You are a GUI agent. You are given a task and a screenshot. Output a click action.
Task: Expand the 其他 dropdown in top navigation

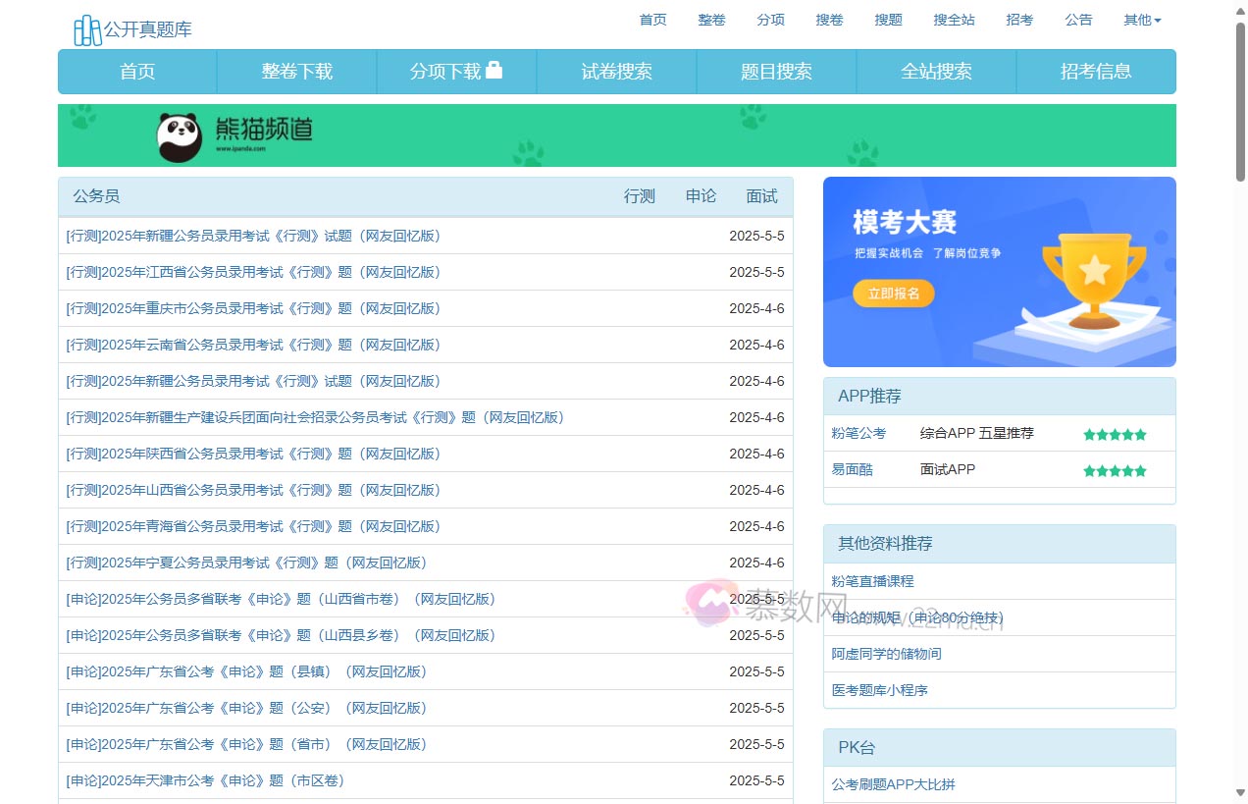click(x=1142, y=20)
